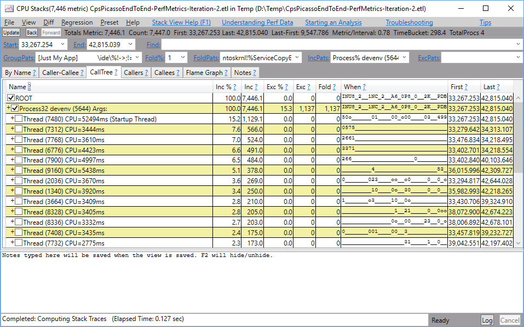The width and height of the screenshot is (524, 327).
Task: Open the Regression menu
Action: [77, 22]
